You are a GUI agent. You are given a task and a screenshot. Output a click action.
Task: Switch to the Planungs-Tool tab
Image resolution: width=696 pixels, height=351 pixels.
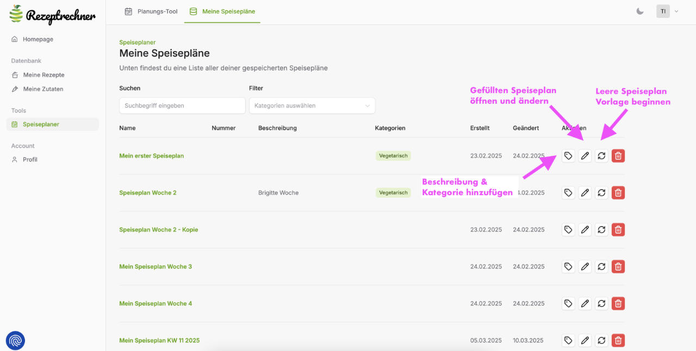[x=151, y=11]
